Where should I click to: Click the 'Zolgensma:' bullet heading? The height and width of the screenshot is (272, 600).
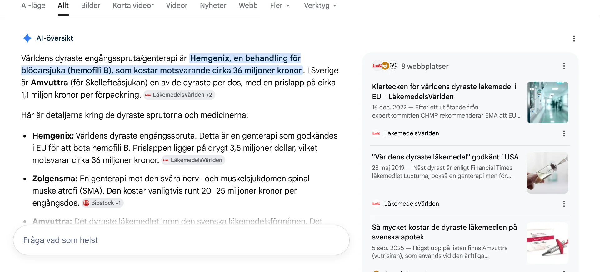pos(55,179)
